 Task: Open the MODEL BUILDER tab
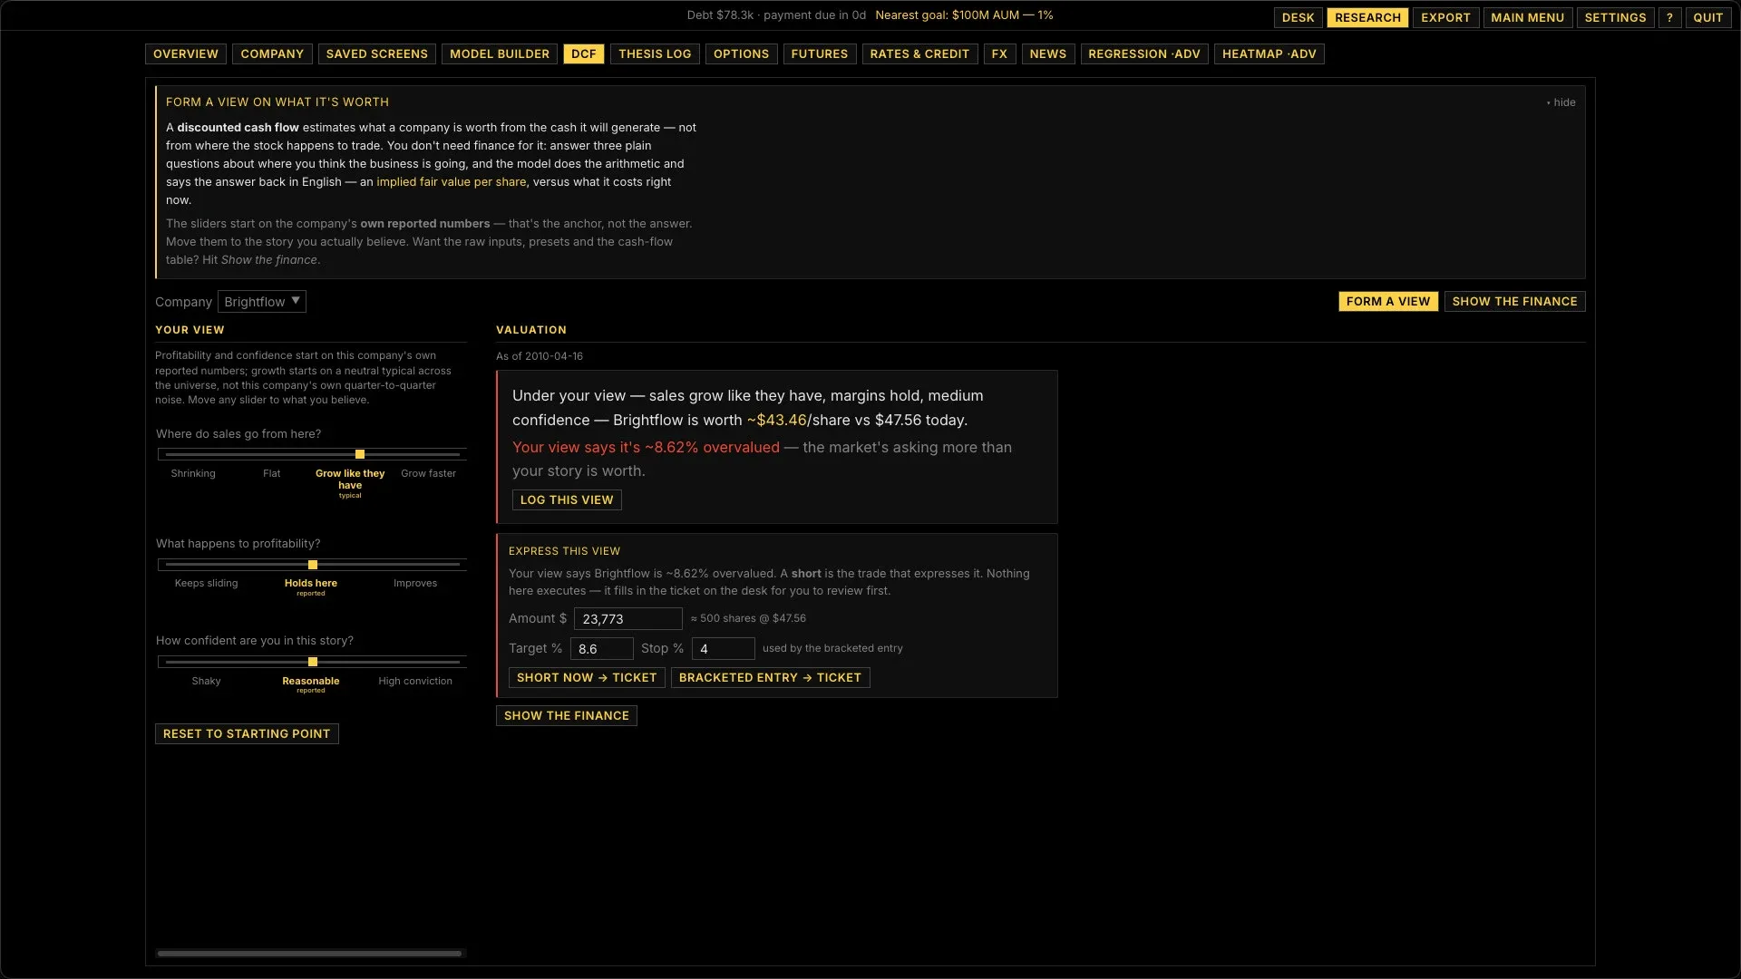pyautogui.click(x=500, y=54)
